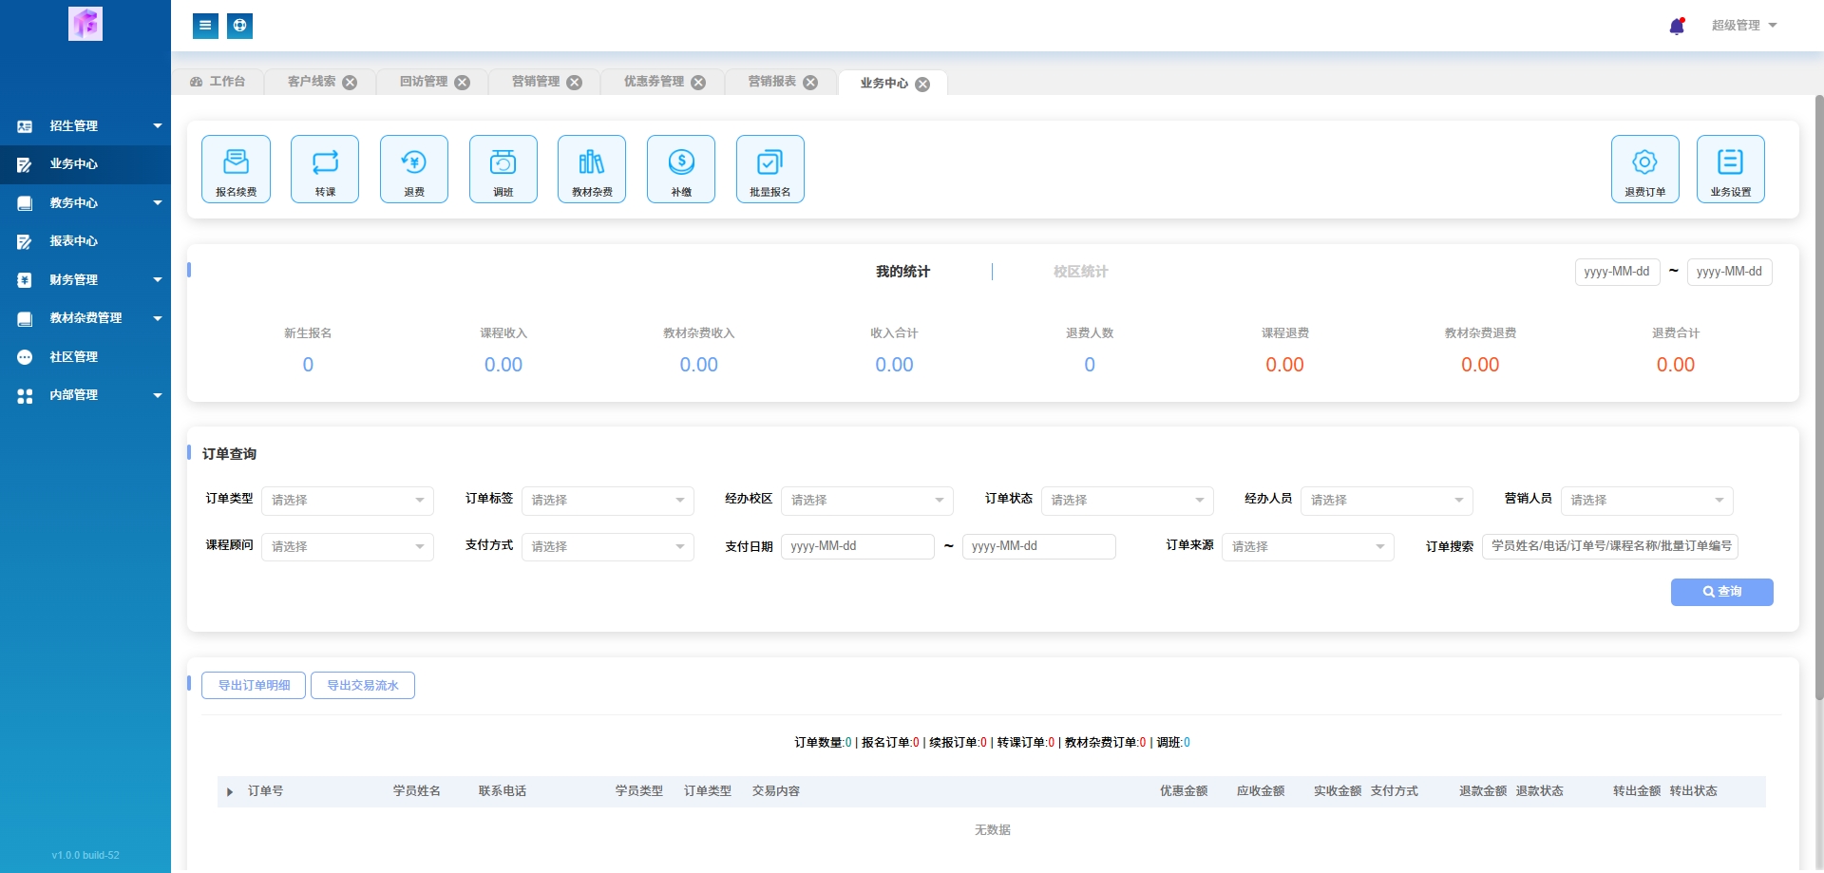Close the 优惠券管理 tab
1824x873 pixels.
pyautogui.click(x=698, y=83)
